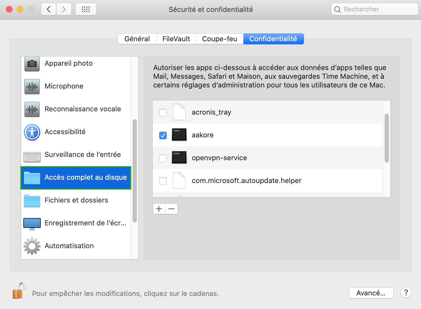Go back with the left arrow button

[49, 9]
